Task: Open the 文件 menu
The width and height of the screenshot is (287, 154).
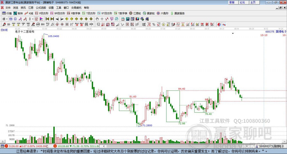Action: click(8, 8)
